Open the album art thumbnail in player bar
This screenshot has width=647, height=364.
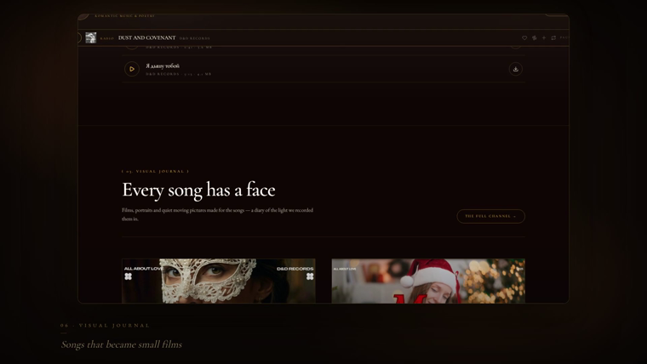coord(91,37)
